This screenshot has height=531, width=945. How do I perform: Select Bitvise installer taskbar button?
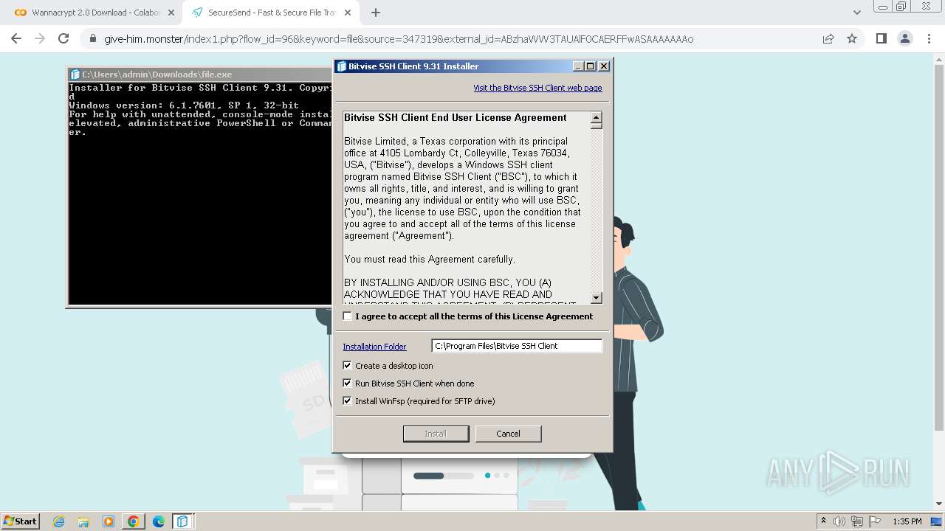182,521
